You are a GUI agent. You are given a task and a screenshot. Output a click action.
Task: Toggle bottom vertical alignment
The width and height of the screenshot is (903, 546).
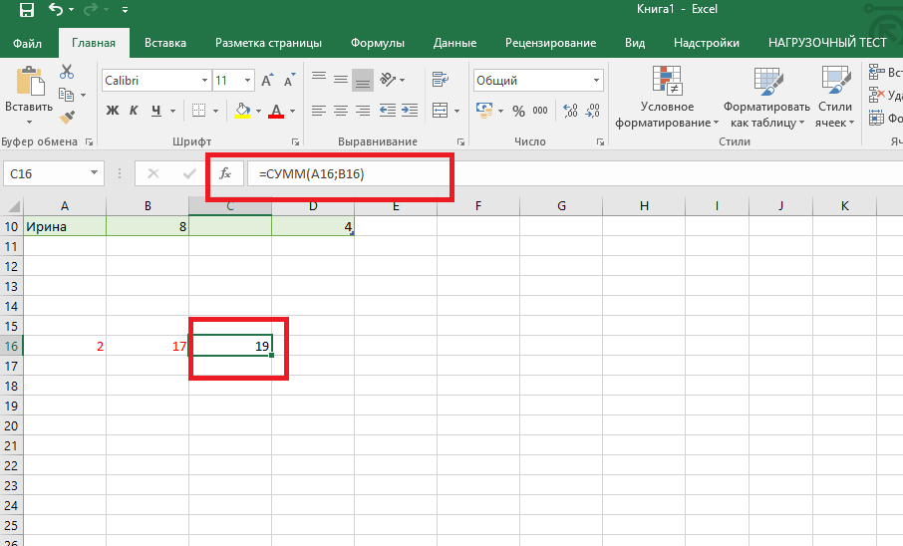[363, 81]
